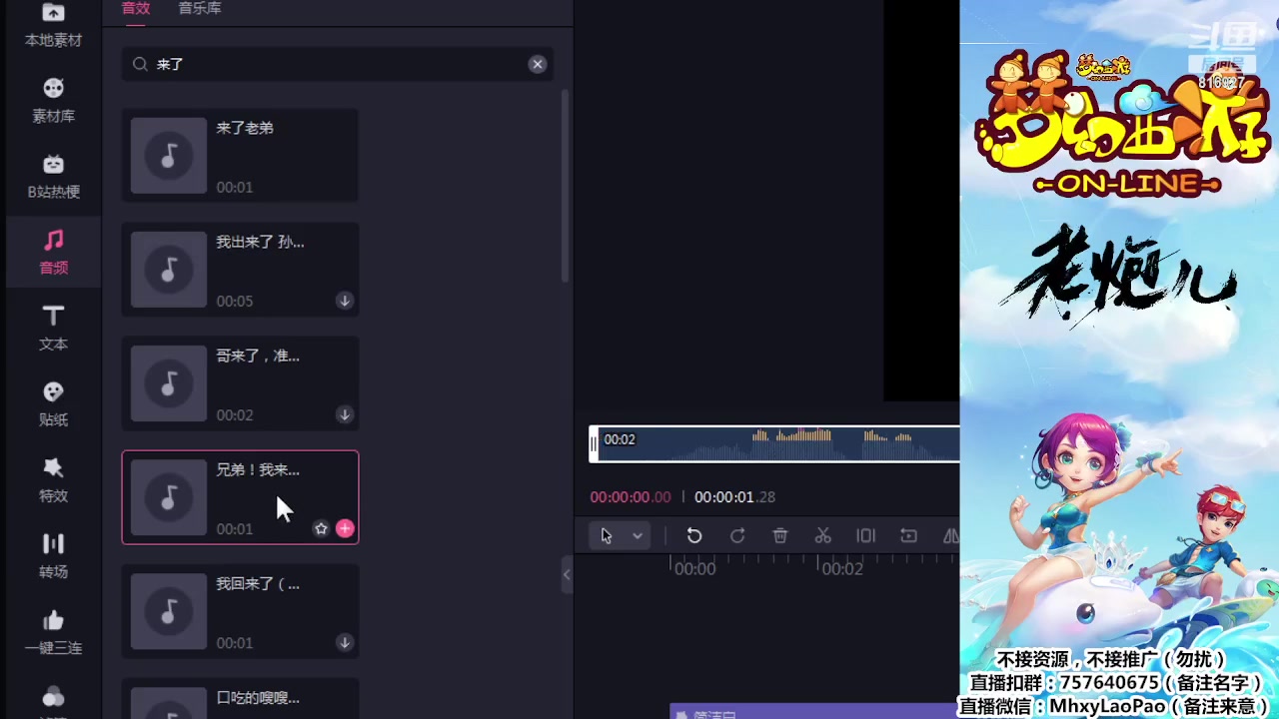Select the 来了老弟 sound effect
This screenshot has height=719, width=1279.
240,156
